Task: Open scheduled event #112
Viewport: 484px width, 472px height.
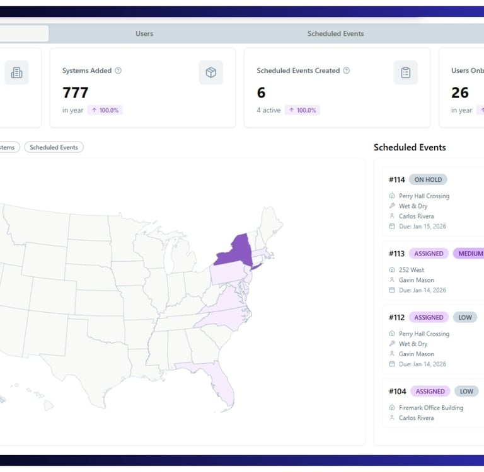Action: tap(396, 317)
